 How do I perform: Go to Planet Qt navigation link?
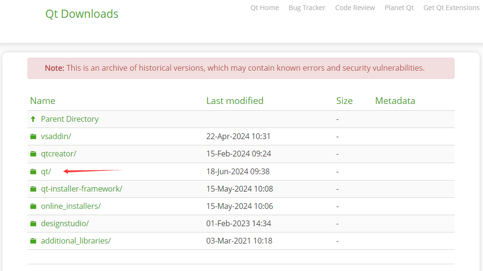pyautogui.click(x=399, y=8)
